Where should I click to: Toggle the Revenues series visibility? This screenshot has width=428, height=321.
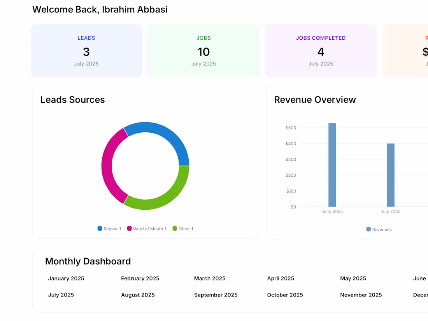(379, 229)
